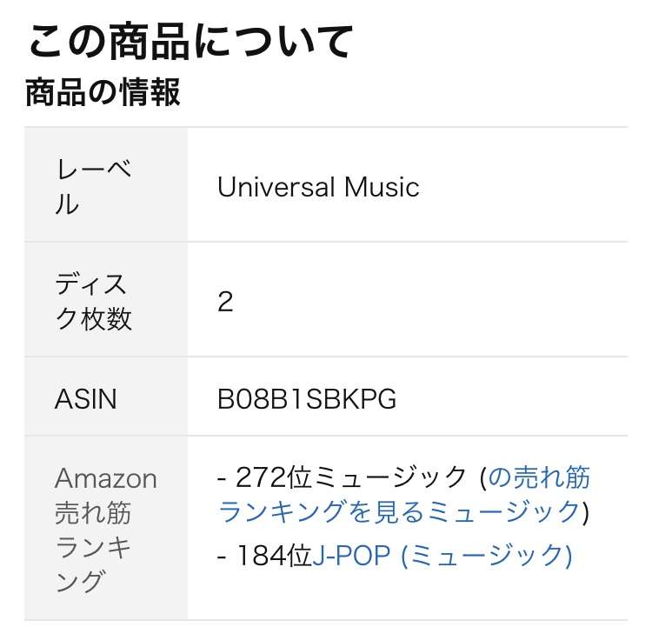
Task: Click the word Music in label value
Action: [382, 187]
